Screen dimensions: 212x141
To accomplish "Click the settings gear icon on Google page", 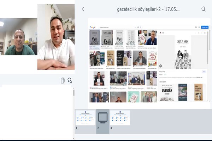I will pos(196,27).
